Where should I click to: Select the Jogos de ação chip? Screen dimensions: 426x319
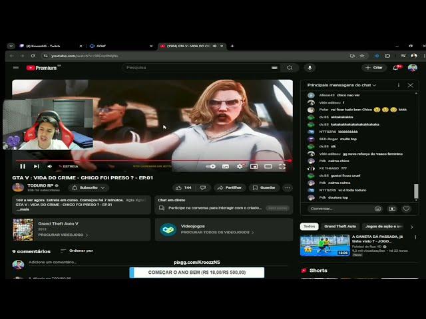coord(383,227)
